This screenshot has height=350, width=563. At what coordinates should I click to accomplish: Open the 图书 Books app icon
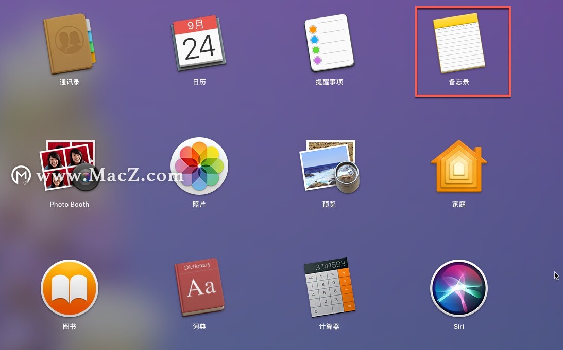pos(70,288)
